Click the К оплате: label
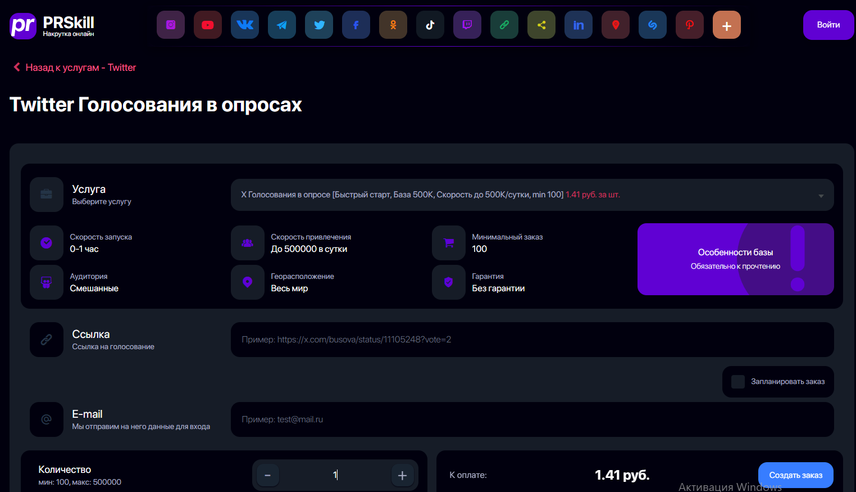This screenshot has width=856, height=492. 468,475
